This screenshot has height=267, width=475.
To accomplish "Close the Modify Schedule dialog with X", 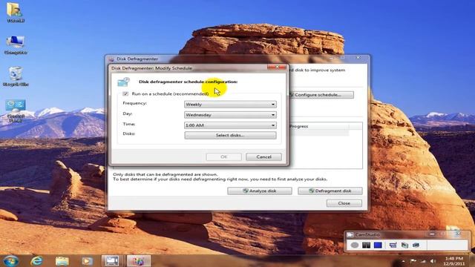I will (x=277, y=67).
